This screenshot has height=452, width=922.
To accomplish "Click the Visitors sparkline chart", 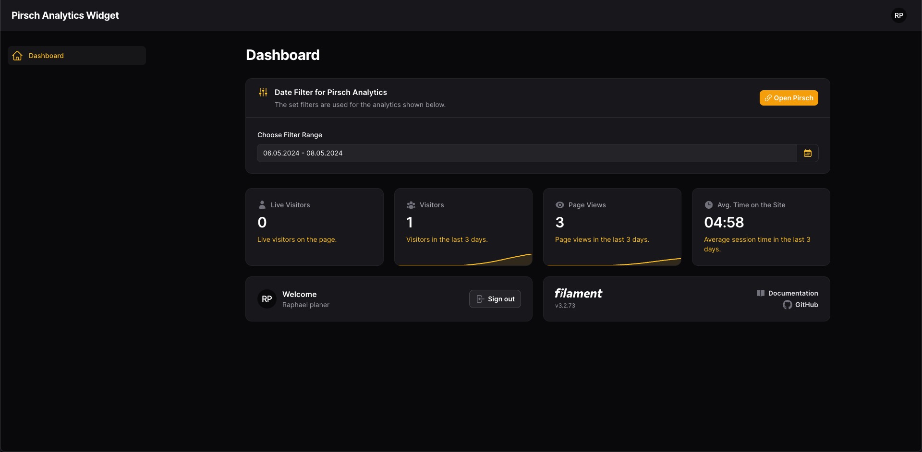I will [x=463, y=260].
